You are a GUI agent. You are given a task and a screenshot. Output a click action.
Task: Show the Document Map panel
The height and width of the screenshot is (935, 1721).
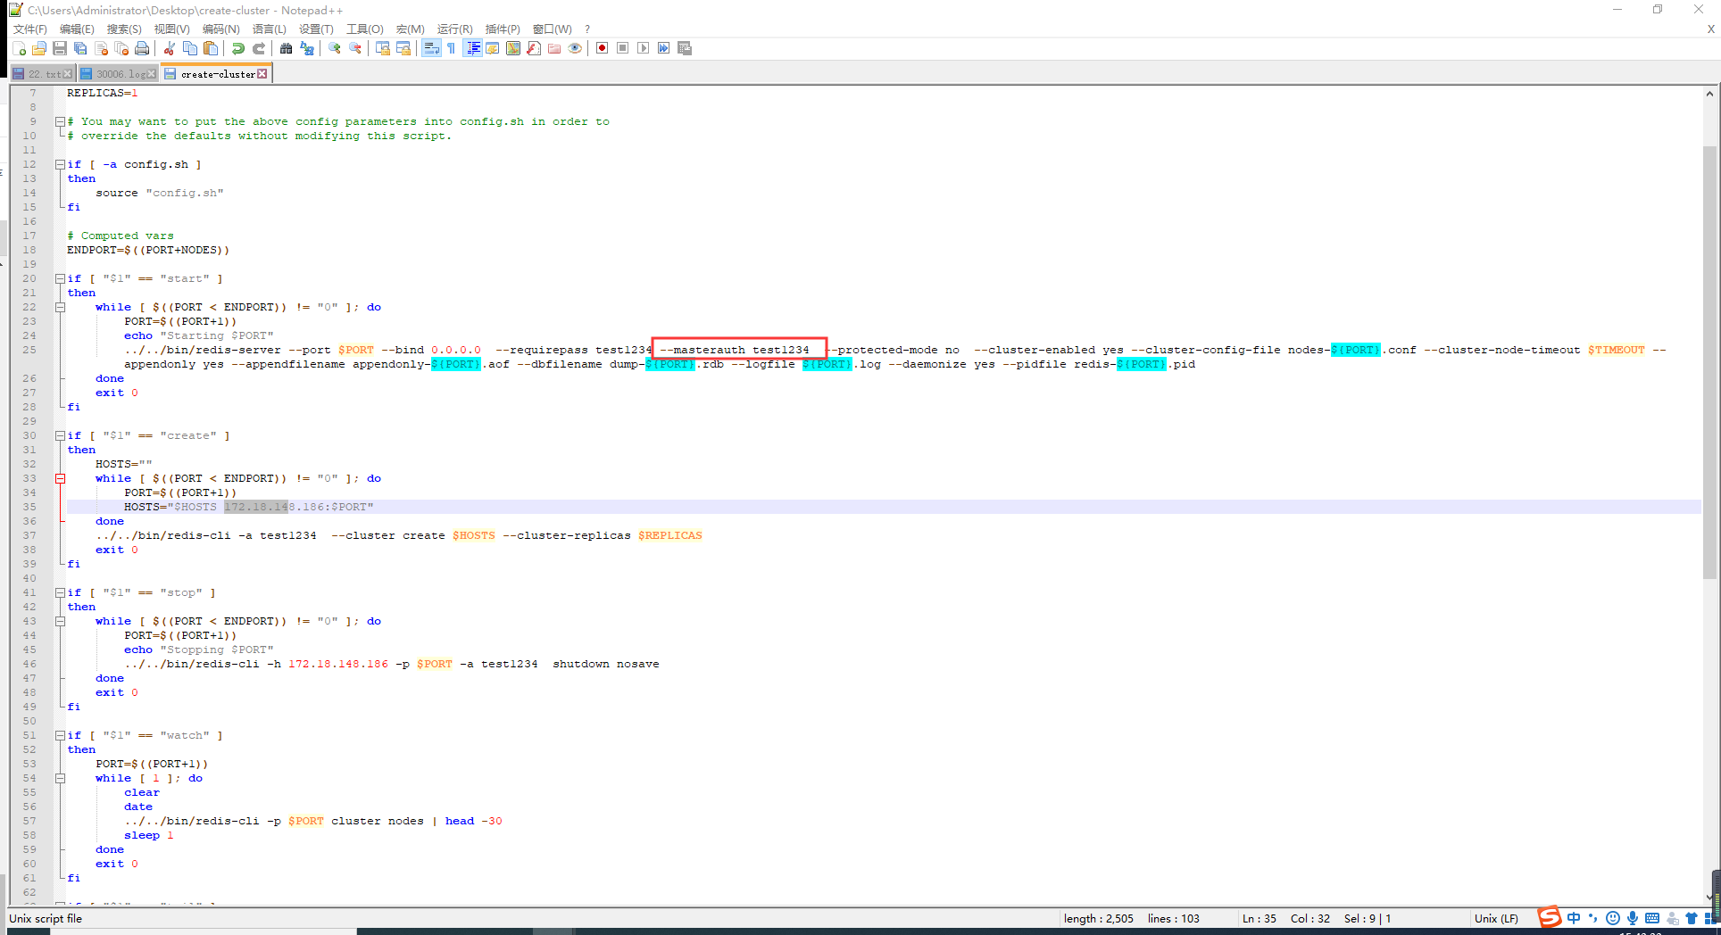tap(513, 48)
